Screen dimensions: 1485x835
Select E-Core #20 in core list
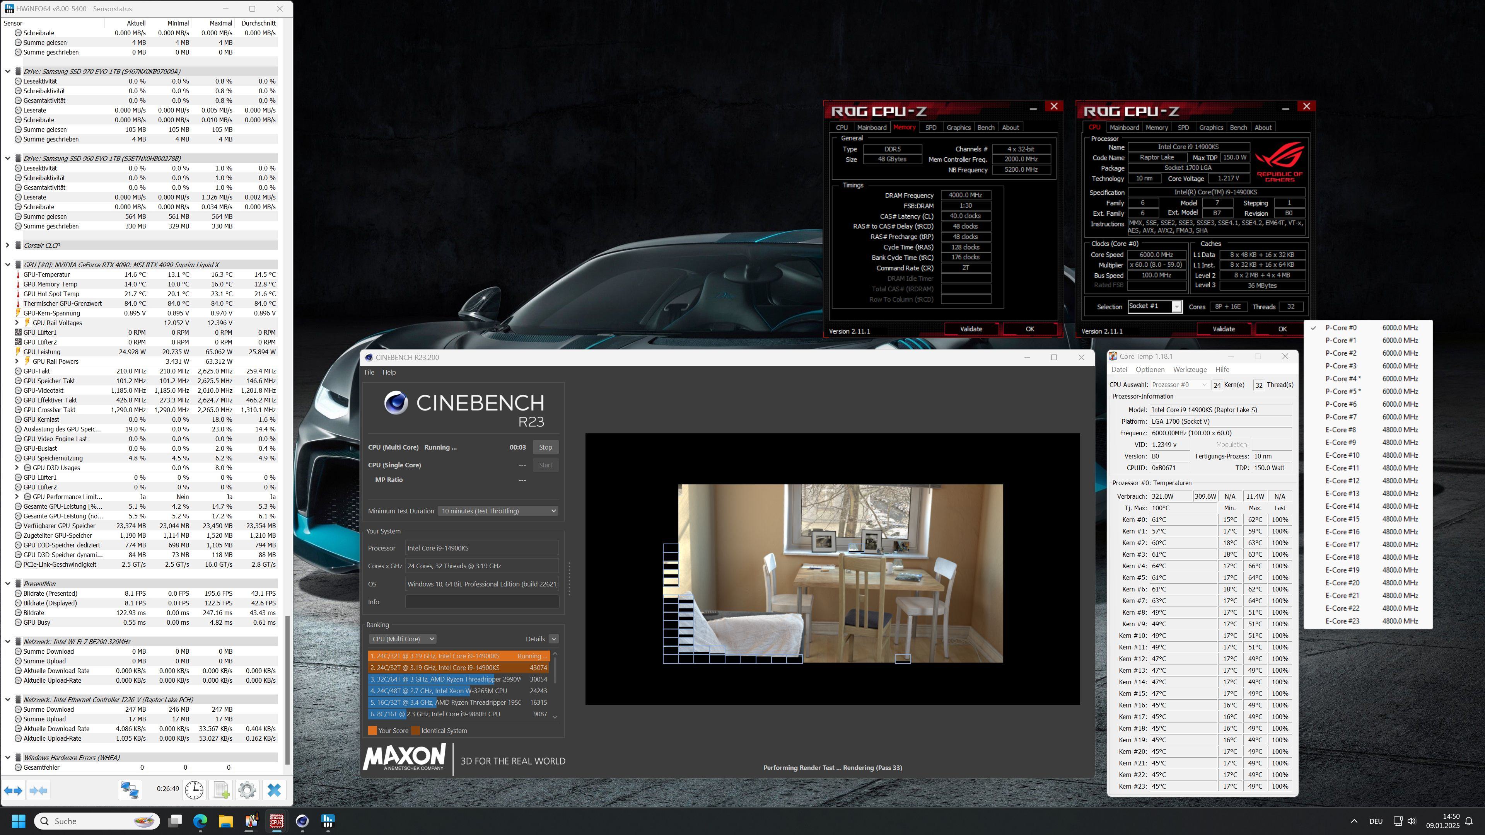coord(1367,583)
